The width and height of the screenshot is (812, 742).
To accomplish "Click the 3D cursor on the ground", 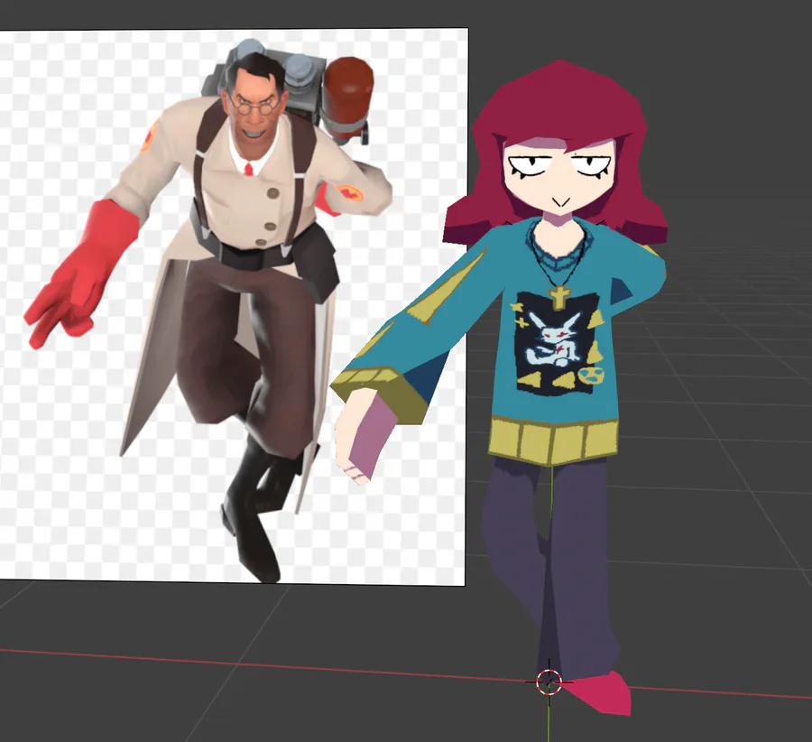I will tap(549, 682).
